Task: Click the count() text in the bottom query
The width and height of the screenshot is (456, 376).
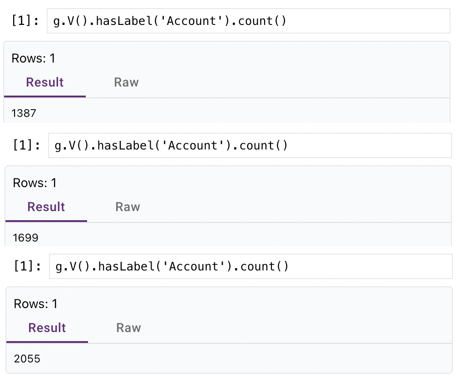Action: (x=265, y=266)
